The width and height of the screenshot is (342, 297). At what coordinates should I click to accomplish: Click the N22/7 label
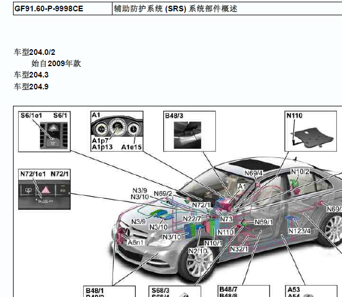[192, 219]
